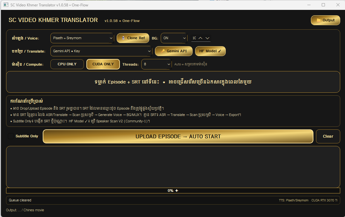Click the BG volume value field
The width and height of the screenshot is (345, 217).
click(x=194, y=38)
